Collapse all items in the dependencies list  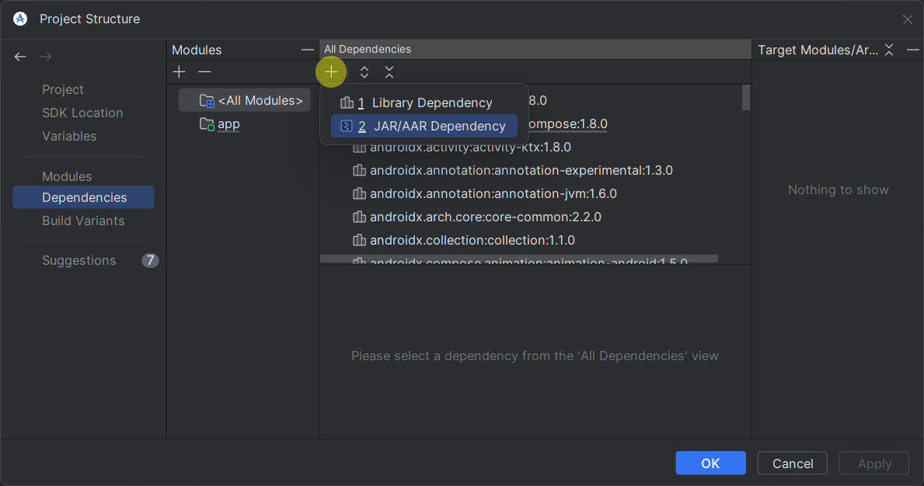pos(389,71)
